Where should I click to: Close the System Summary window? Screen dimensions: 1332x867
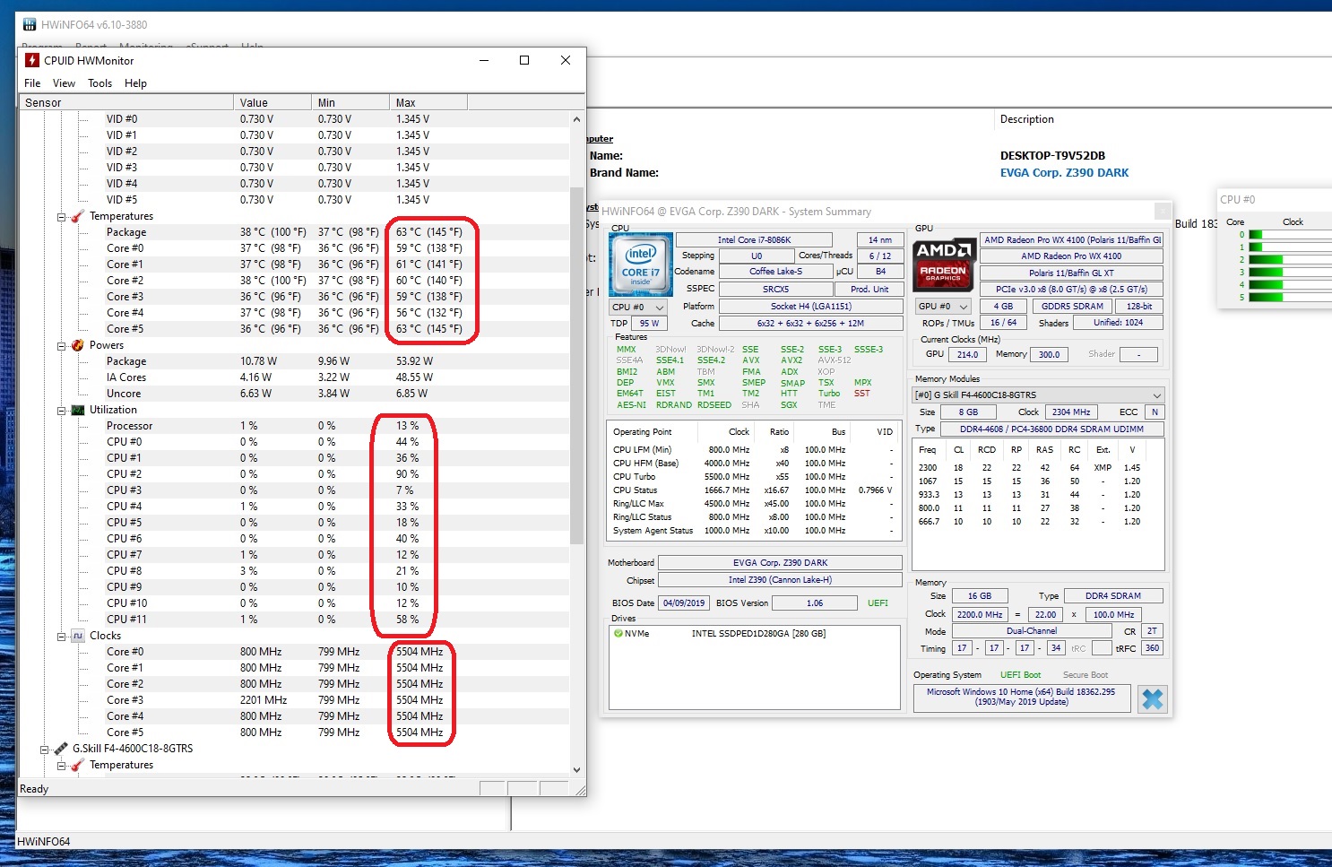(1162, 212)
